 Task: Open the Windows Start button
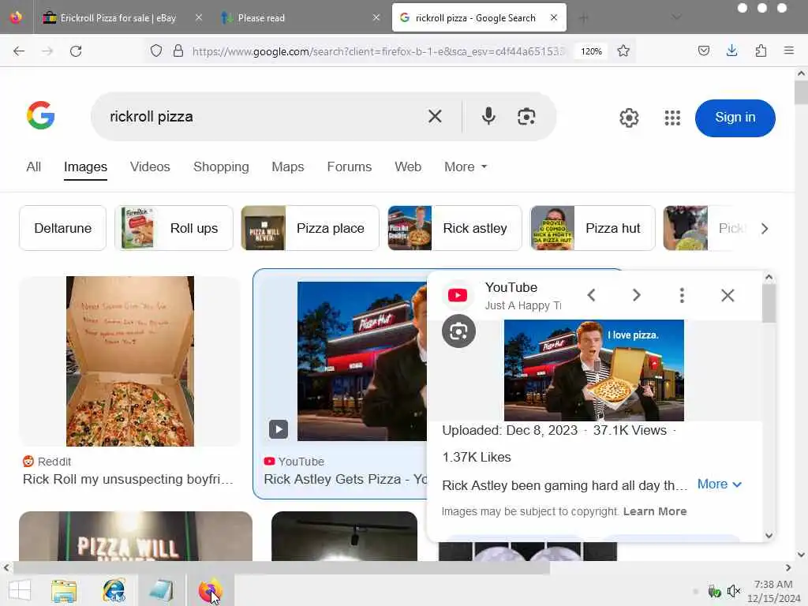(x=20, y=590)
